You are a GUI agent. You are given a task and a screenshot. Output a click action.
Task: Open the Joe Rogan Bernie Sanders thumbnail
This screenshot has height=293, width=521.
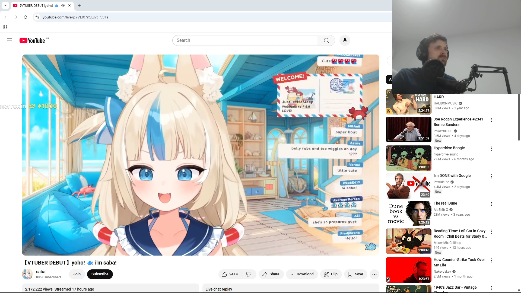(x=408, y=129)
